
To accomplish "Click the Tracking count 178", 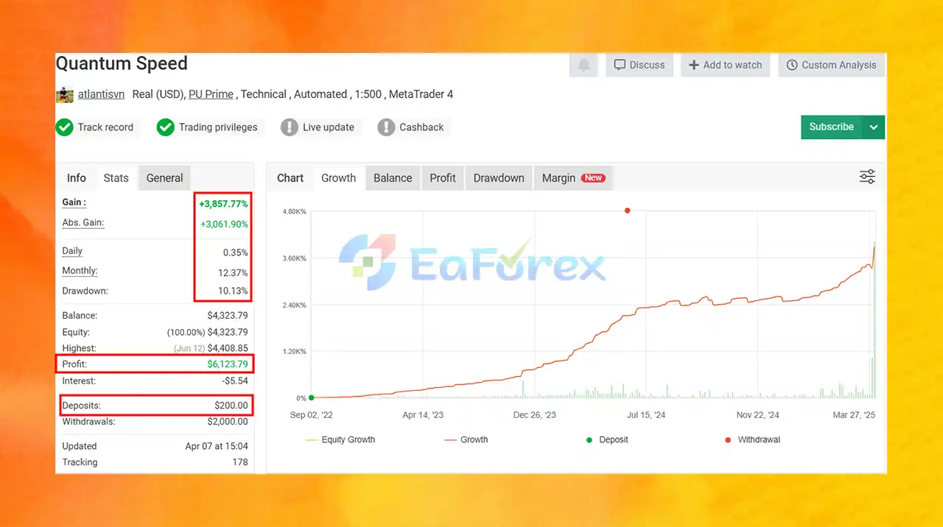I will coord(240,462).
